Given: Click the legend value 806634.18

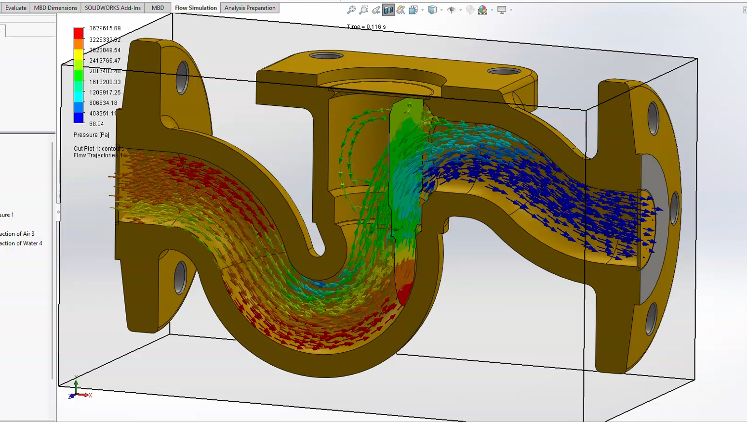Looking at the screenshot, I should (x=103, y=103).
